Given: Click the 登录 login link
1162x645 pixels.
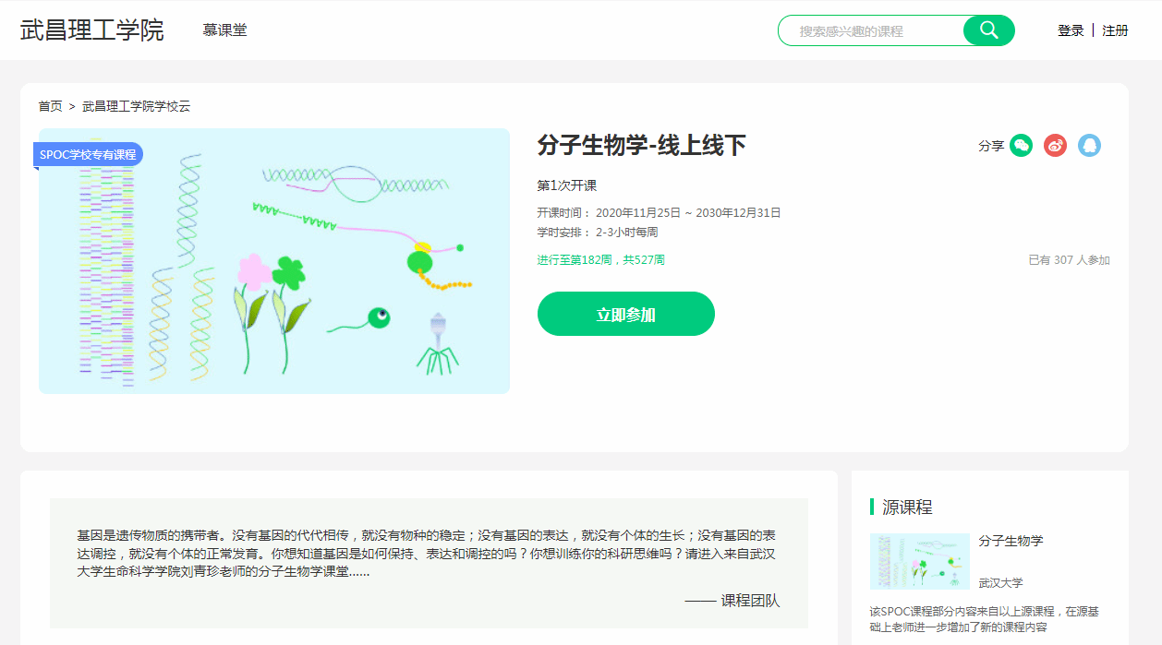Looking at the screenshot, I should [x=1071, y=30].
